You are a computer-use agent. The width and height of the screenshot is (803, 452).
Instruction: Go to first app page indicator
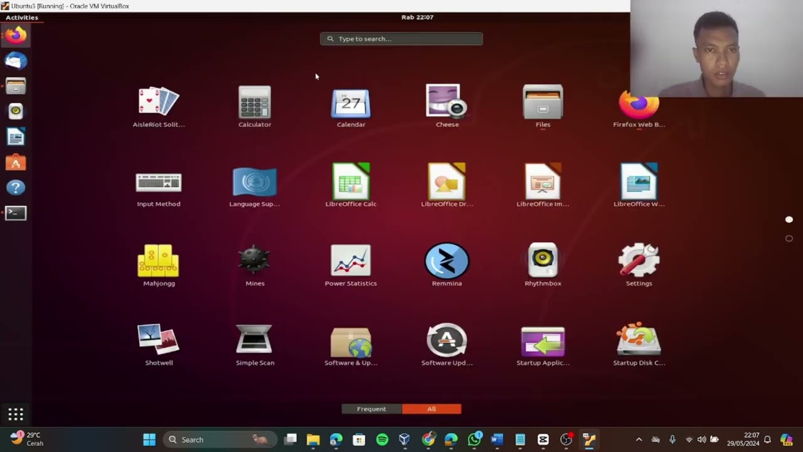pos(789,220)
